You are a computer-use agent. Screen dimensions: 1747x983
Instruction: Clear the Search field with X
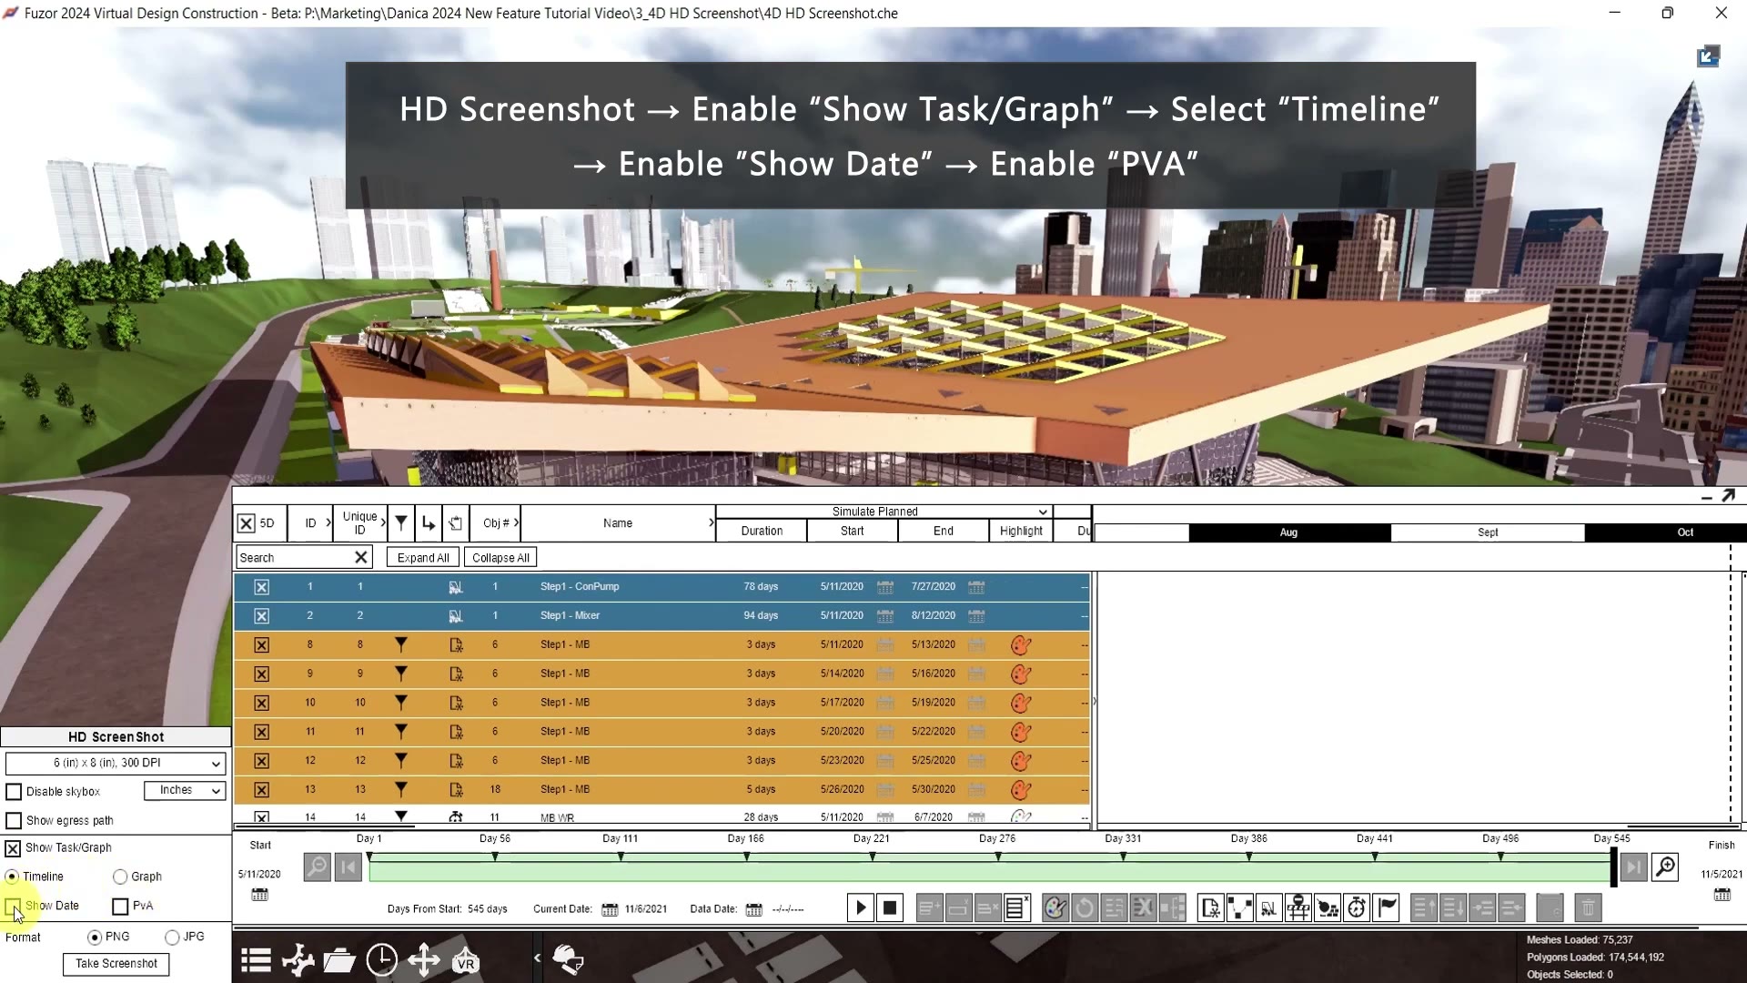coord(361,557)
